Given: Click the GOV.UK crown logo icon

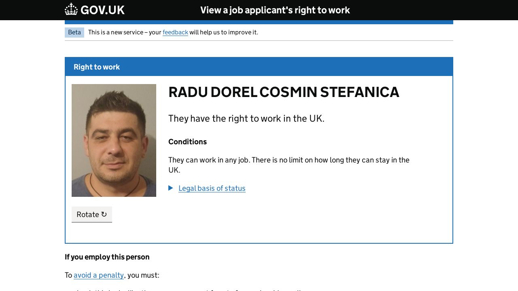Looking at the screenshot, I should point(71,9).
